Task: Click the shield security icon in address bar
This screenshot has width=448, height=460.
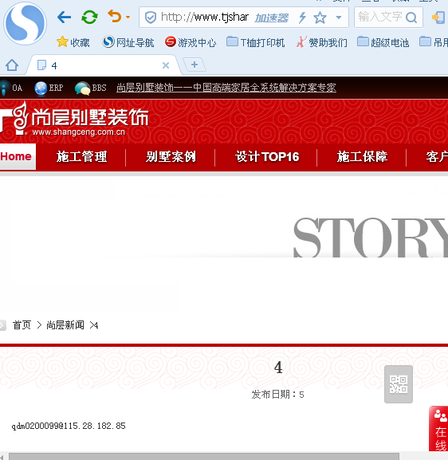Action: (x=151, y=18)
